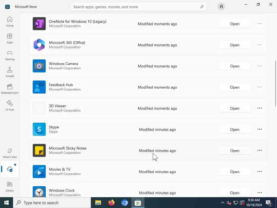Launch Firefox from the taskbar

111,203
